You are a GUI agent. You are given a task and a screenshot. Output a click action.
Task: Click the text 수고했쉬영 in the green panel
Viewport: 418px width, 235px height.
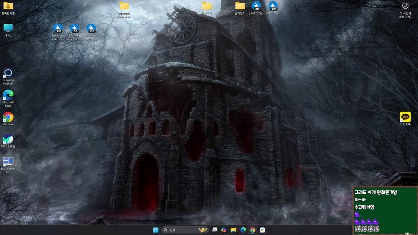[365, 207]
